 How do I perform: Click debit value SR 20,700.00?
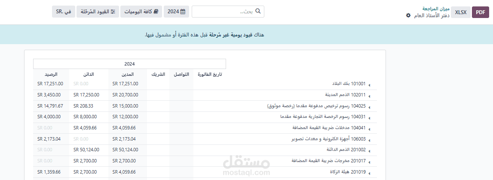[125, 95]
